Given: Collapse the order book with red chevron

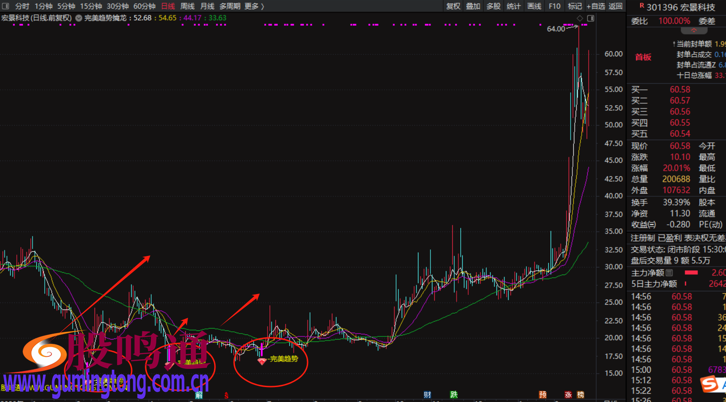Looking at the screenshot, I should click(x=693, y=31).
